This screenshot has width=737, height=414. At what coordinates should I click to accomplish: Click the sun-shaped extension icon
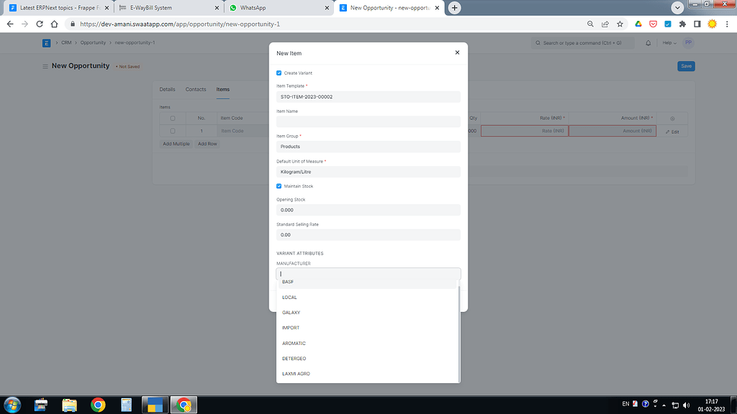712,24
